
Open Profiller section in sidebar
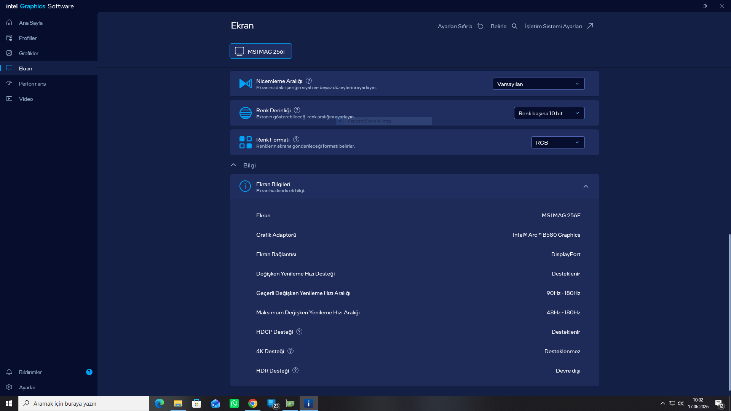pyautogui.click(x=49, y=38)
